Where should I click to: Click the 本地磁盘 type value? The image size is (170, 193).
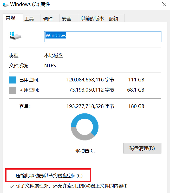(54, 56)
